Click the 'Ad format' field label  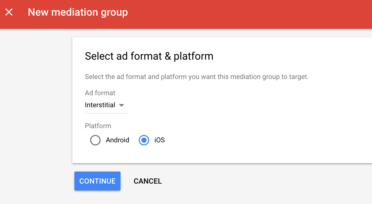100,93
